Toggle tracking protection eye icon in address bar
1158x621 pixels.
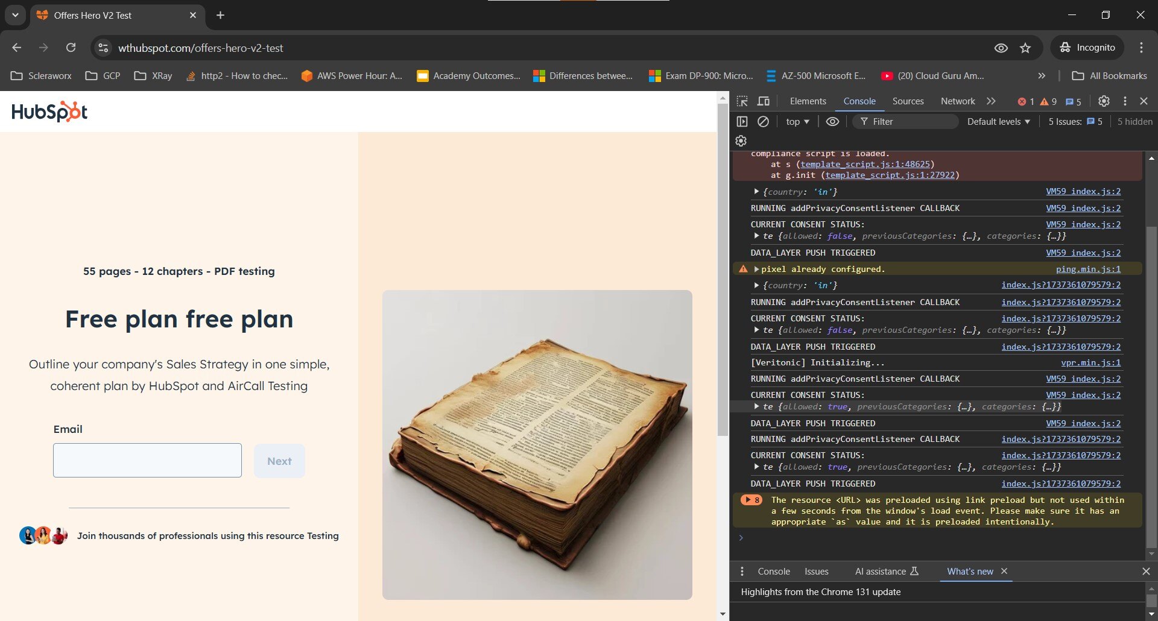coord(1001,48)
